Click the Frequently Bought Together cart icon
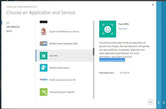This screenshot has width=166, height=109. (43, 92)
